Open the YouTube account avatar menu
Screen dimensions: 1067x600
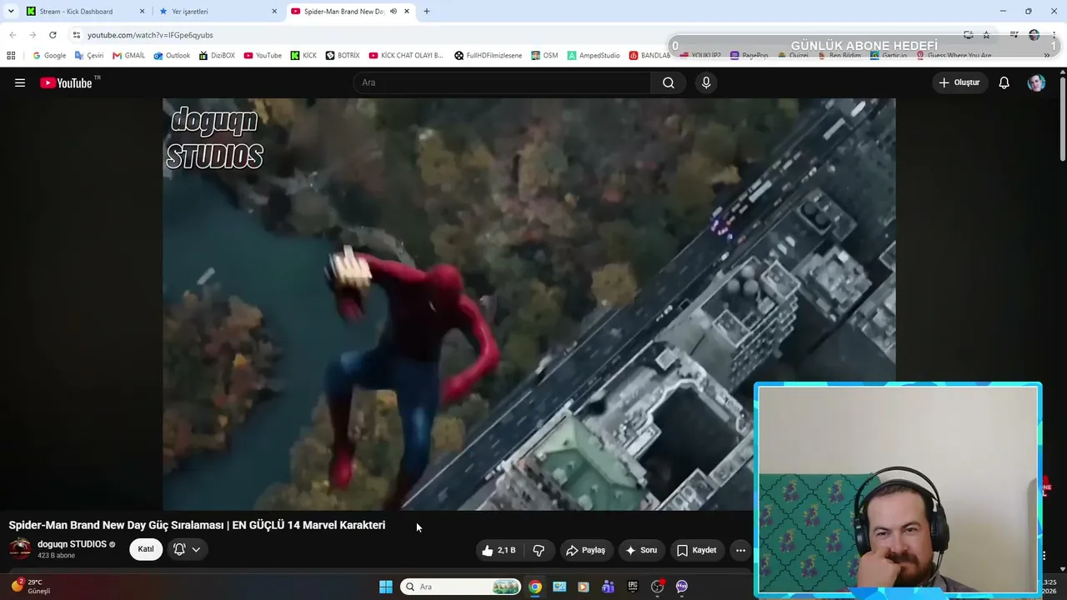1036,82
